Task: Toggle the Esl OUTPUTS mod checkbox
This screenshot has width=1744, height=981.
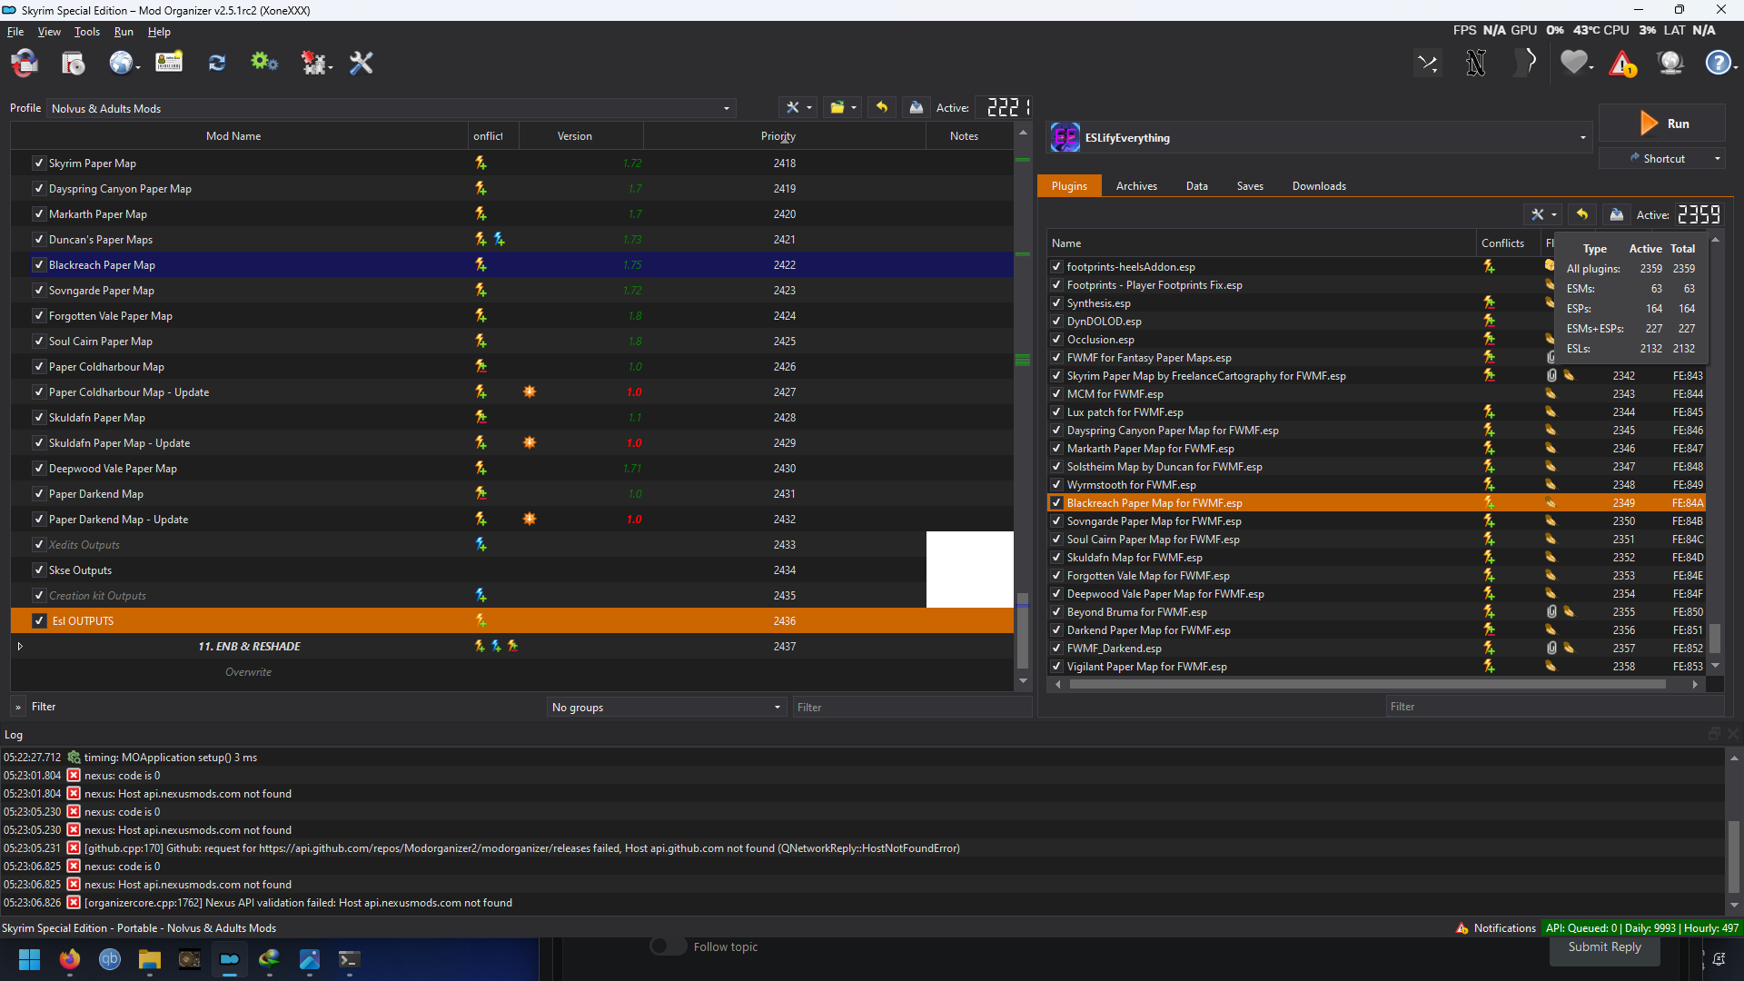Action: pyautogui.click(x=39, y=621)
